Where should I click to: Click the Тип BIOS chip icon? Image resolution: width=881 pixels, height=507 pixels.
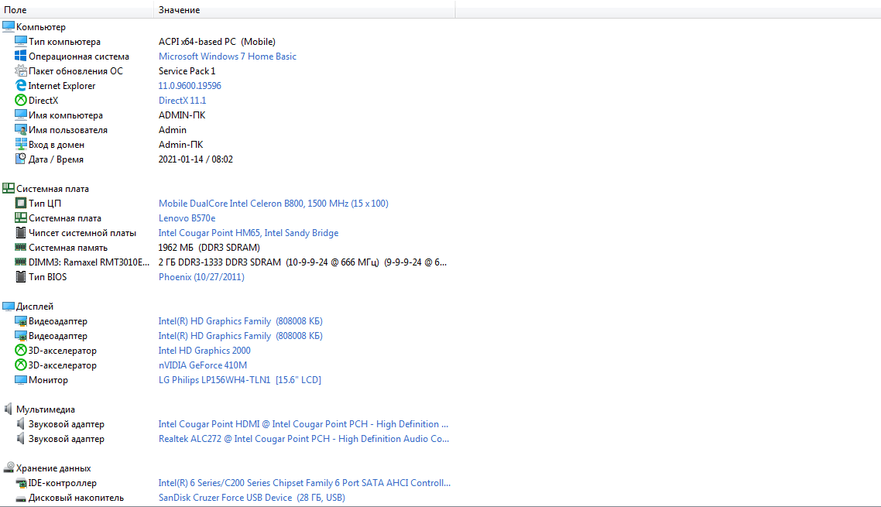21,276
